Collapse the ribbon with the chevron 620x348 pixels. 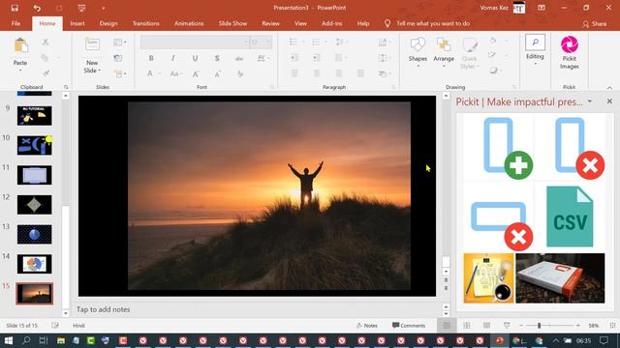tap(609, 88)
